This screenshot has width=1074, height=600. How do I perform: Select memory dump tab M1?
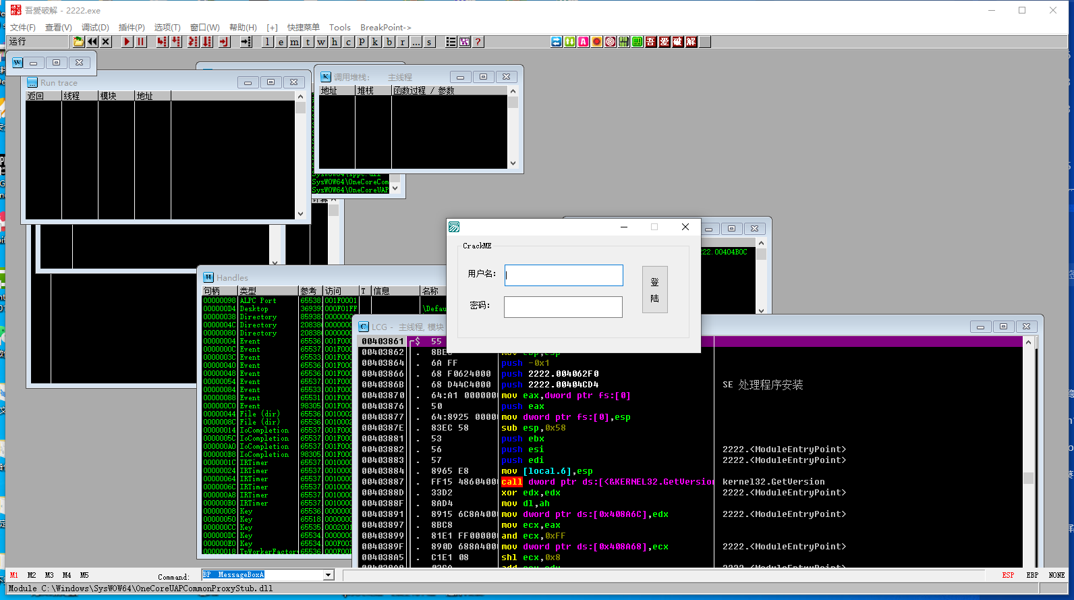[14, 576]
